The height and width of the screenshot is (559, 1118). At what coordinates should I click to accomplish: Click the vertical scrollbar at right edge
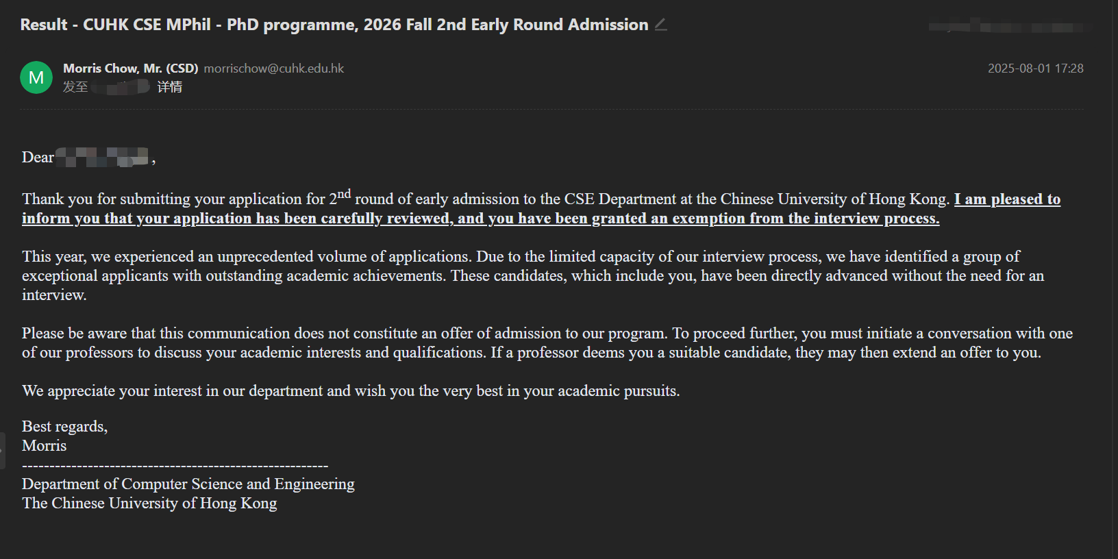point(1114,274)
